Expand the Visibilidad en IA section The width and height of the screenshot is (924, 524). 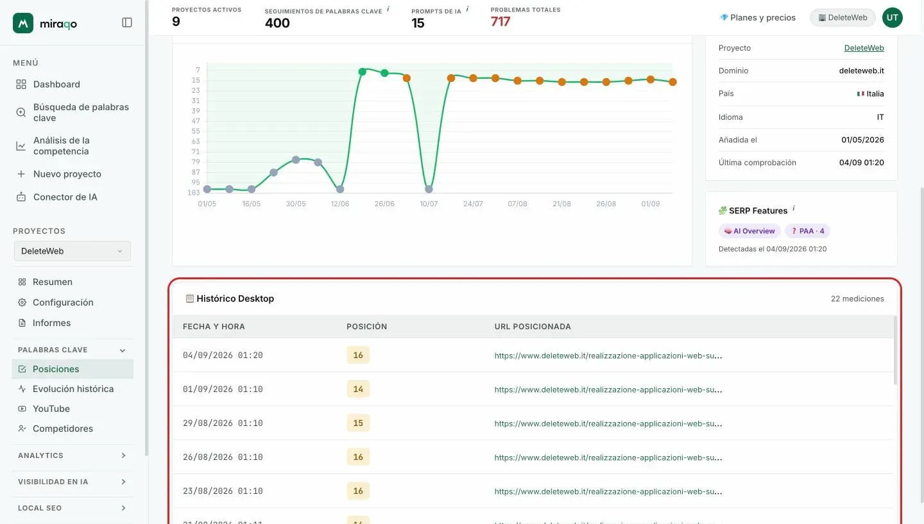(x=123, y=482)
